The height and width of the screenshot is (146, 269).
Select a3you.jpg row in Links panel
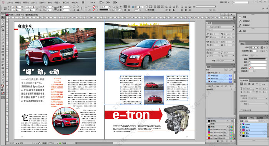219,79
